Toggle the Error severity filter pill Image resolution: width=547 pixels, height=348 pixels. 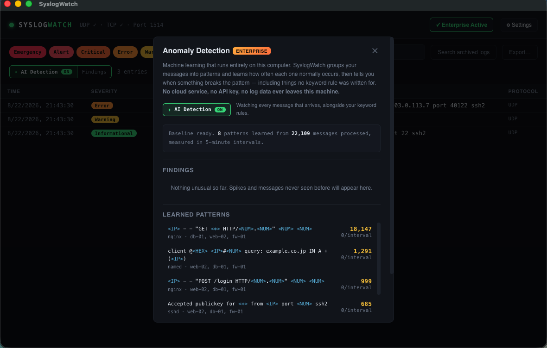[x=125, y=52]
